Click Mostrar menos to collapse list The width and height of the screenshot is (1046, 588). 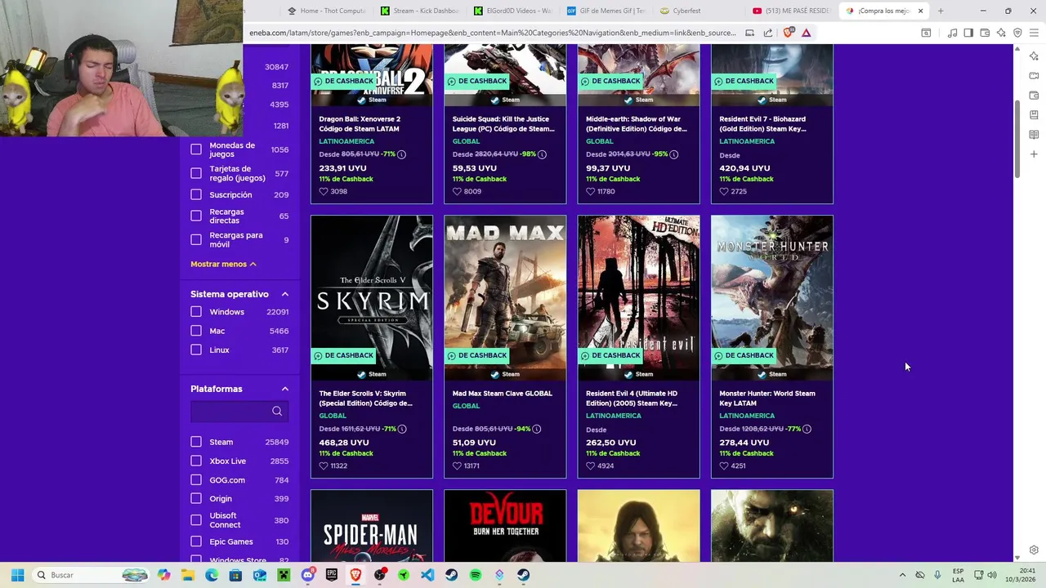pos(223,264)
